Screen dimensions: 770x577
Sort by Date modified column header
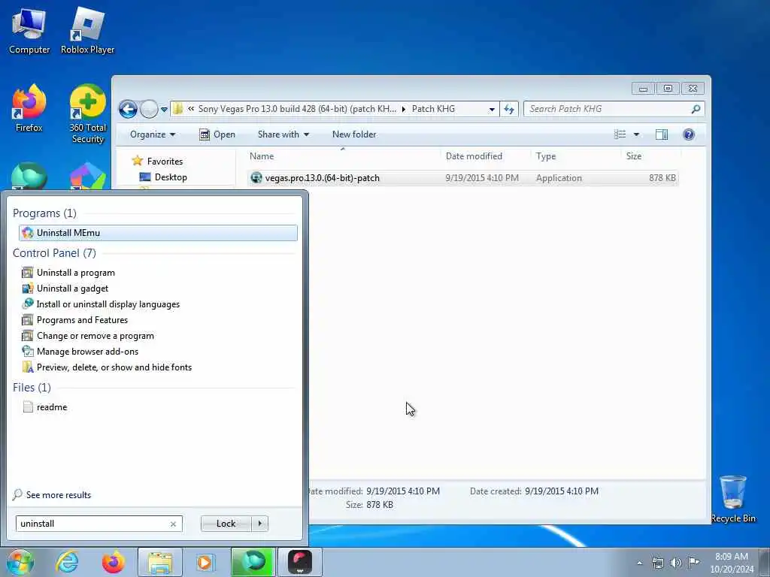pyautogui.click(x=474, y=156)
